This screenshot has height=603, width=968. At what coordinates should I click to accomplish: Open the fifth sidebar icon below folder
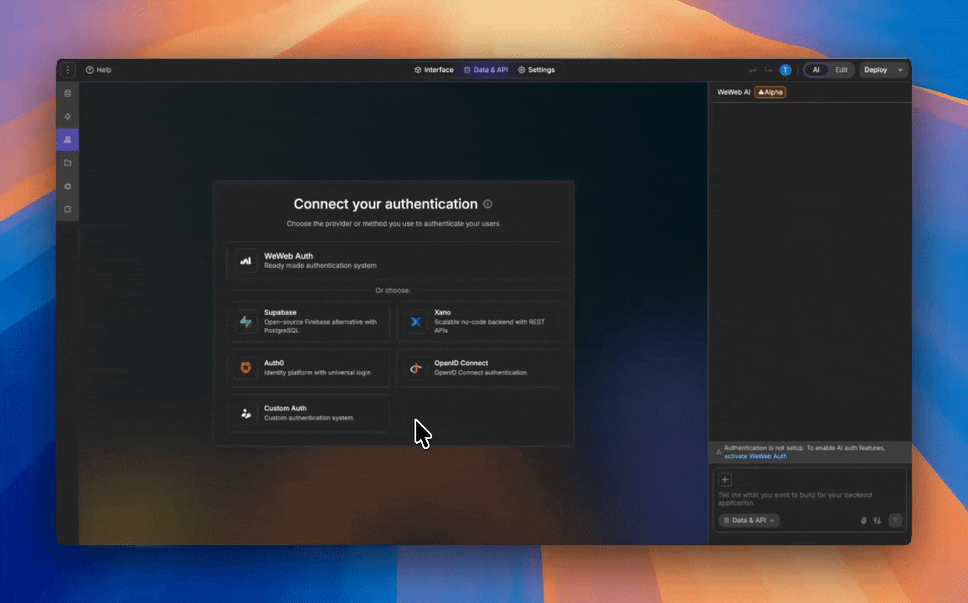tap(67, 186)
